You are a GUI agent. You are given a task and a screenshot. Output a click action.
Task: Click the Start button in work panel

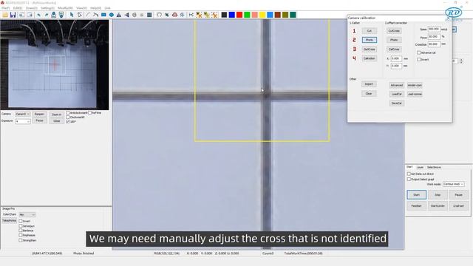(417, 195)
